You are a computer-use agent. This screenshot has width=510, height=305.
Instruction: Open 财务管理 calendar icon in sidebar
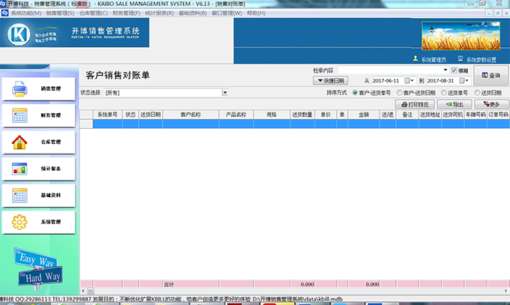tap(20, 115)
